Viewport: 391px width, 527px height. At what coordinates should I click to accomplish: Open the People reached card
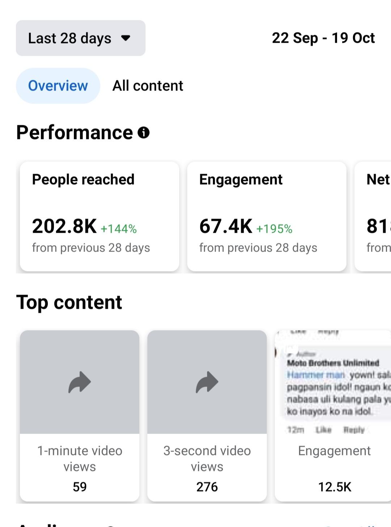coord(99,216)
